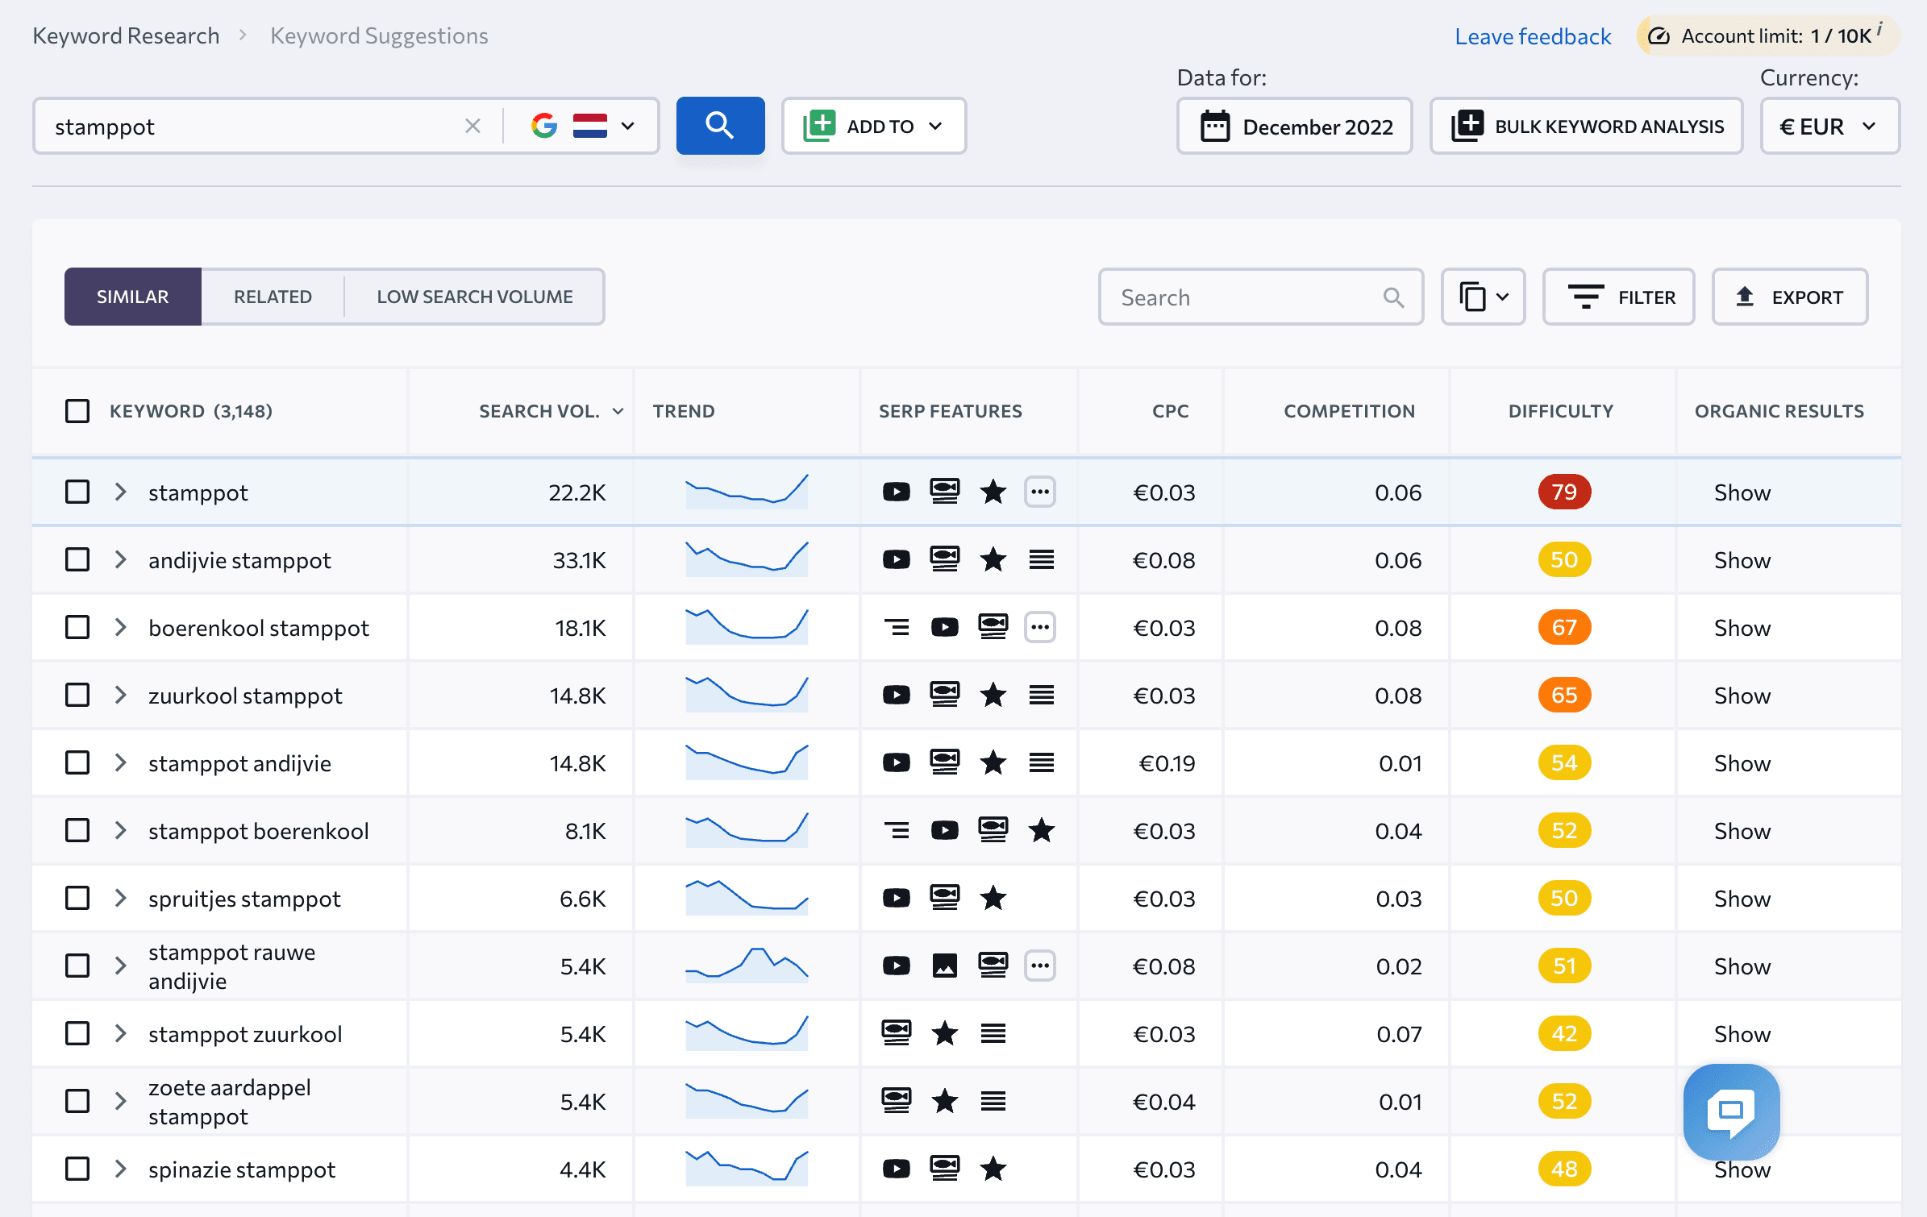Toggle the checkbox for andijvie stamppot row
The width and height of the screenshot is (1927, 1217).
pyautogui.click(x=76, y=559)
